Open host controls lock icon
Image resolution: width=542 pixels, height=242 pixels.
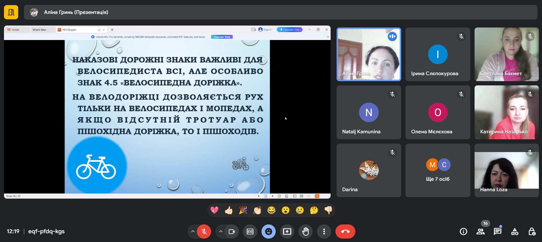point(532,232)
